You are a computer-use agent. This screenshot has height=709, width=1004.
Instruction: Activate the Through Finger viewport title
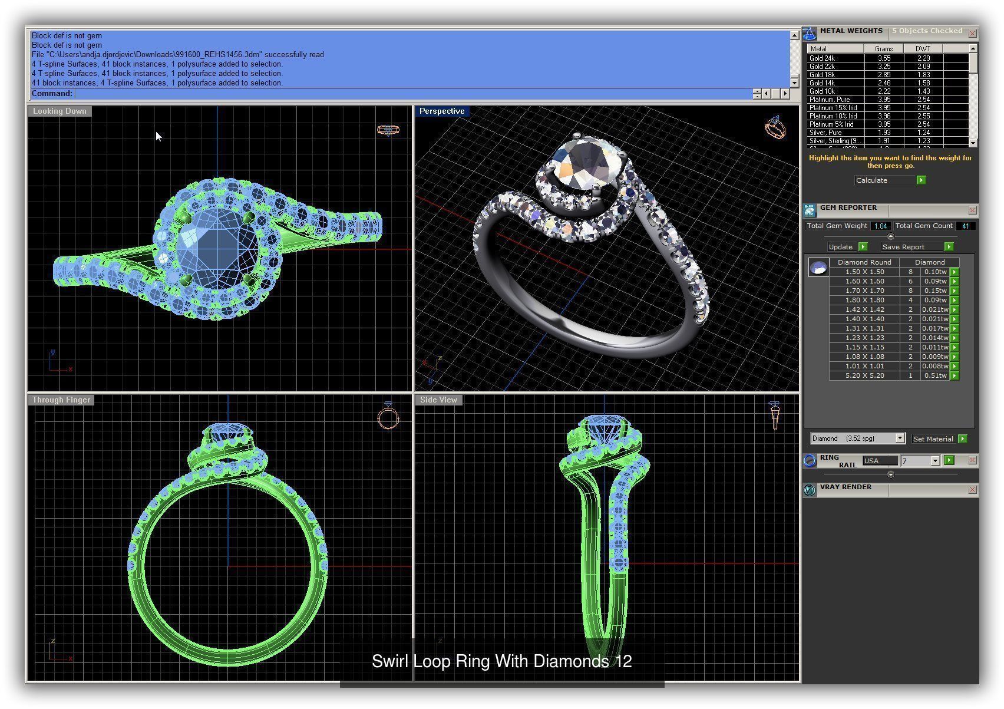click(61, 400)
